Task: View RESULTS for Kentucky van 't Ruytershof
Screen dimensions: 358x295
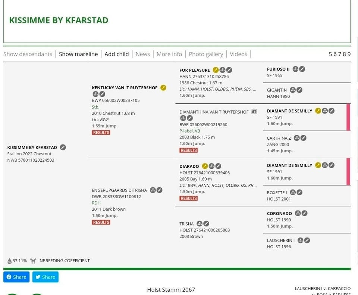Action: 101,133
